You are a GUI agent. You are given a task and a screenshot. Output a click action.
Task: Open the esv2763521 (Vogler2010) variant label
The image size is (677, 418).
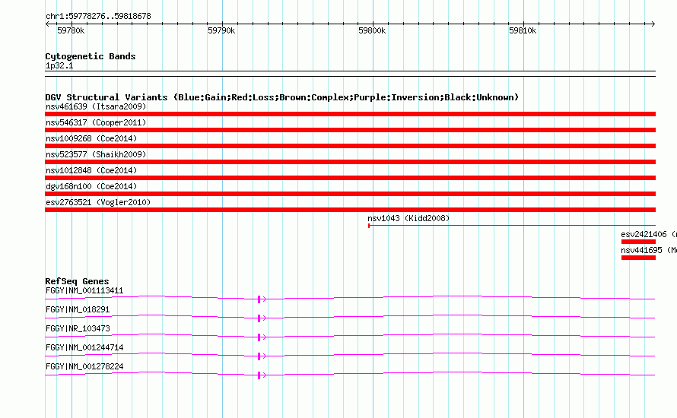(x=98, y=202)
